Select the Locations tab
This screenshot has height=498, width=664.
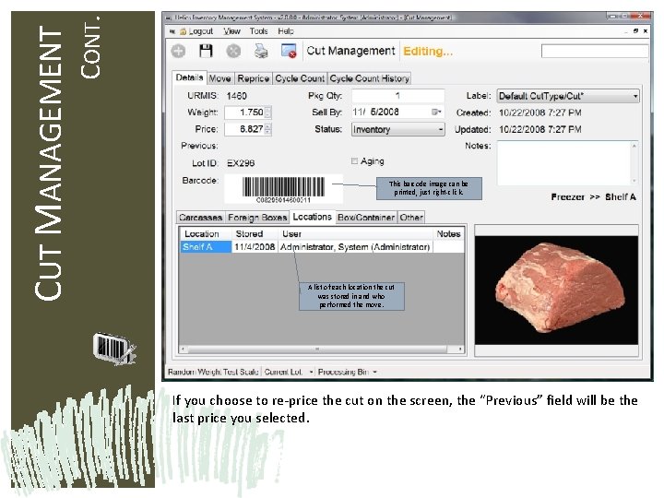pos(312,217)
